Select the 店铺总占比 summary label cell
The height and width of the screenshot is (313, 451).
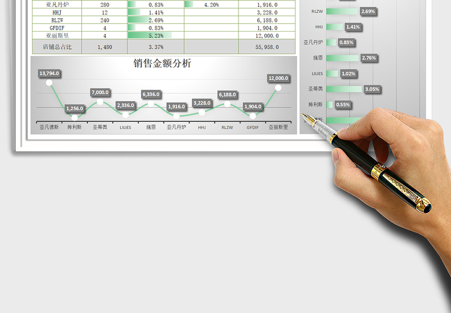(x=57, y=47)
